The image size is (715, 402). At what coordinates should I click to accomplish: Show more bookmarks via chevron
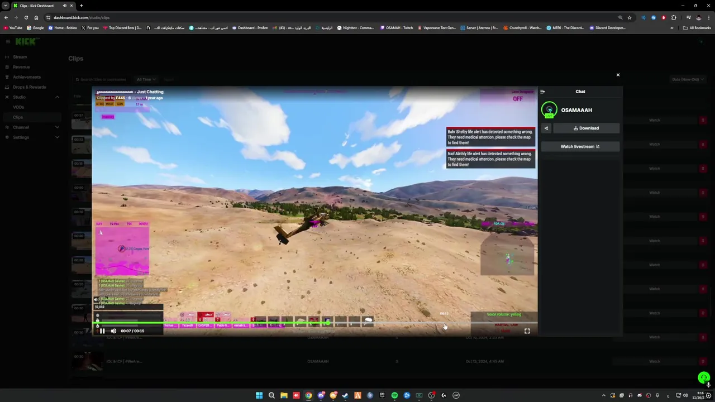672,28
